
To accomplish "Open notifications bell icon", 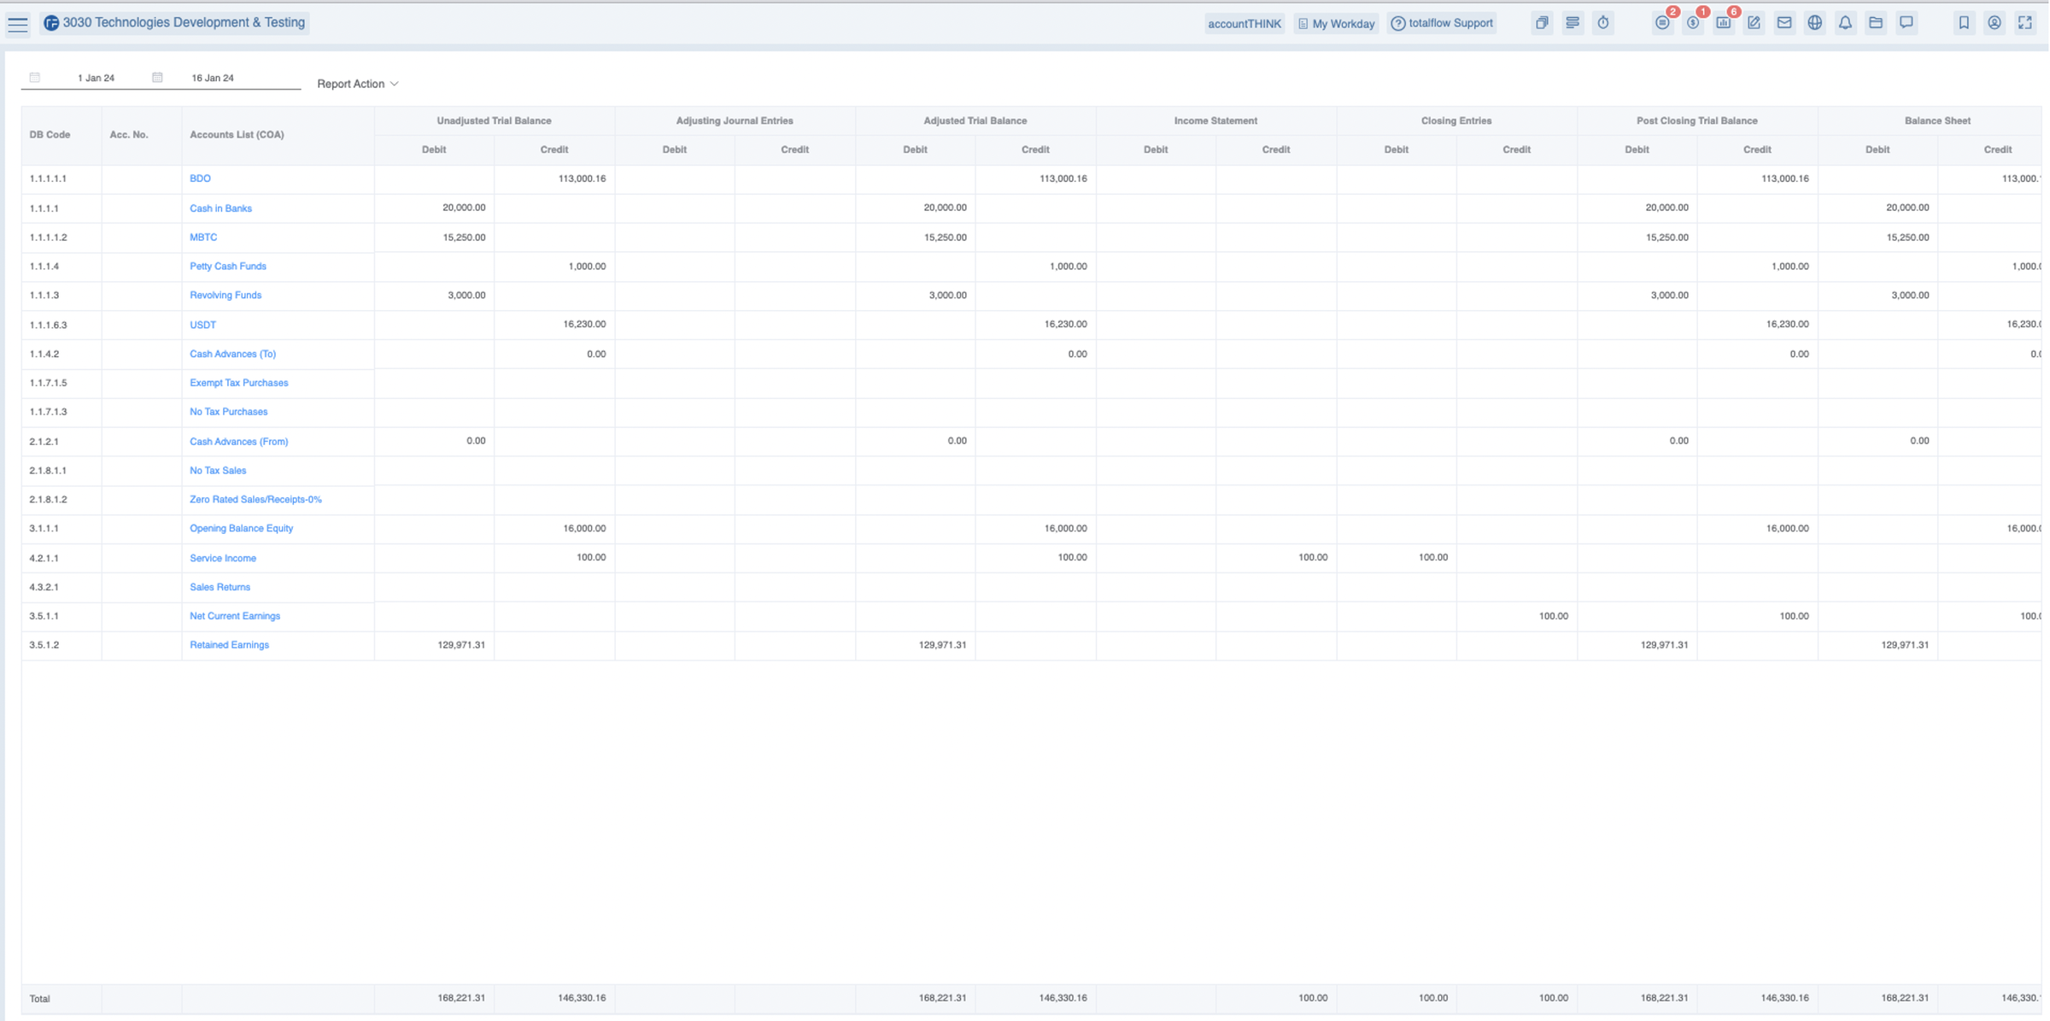I will tap(1845, 23).
